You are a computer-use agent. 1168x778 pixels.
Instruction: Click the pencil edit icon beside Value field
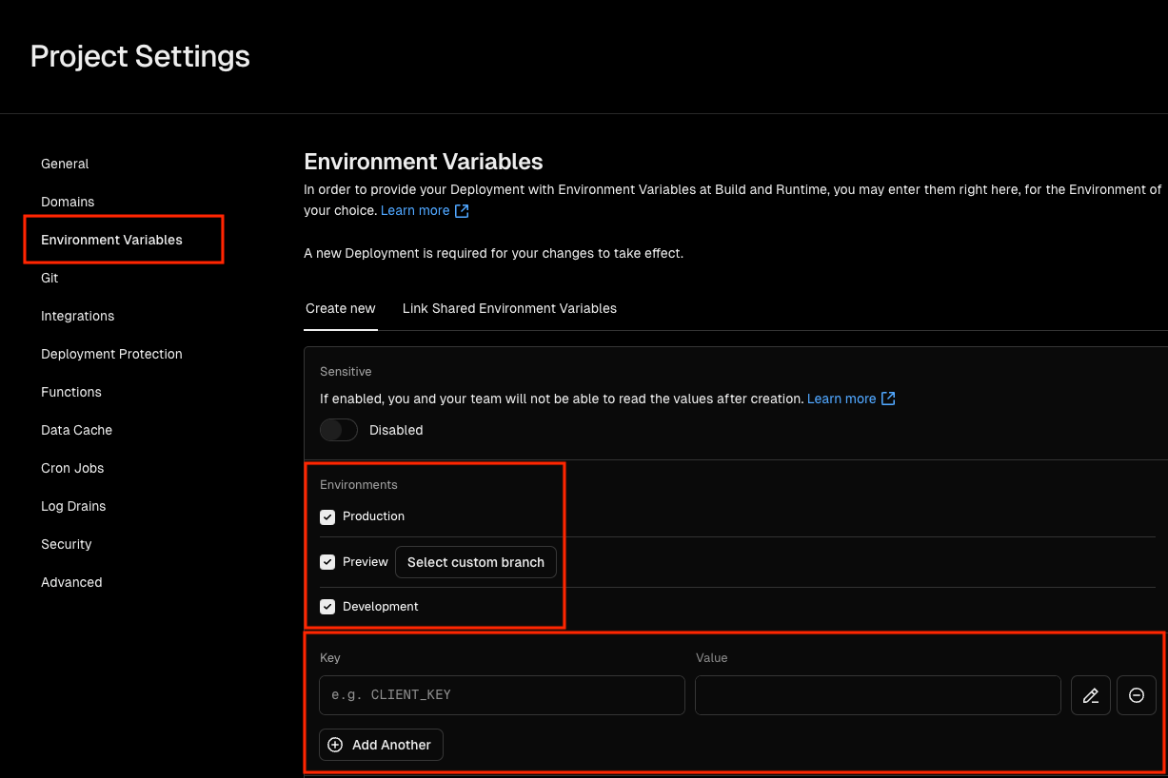pos(1090,695)
